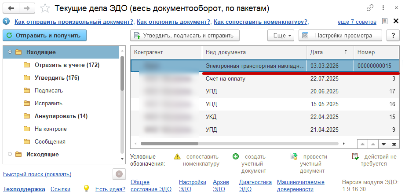Open Настройки ЭДО link
This screenshot has height=196, width=405.
pyautogui.click(x=193, y=186)
